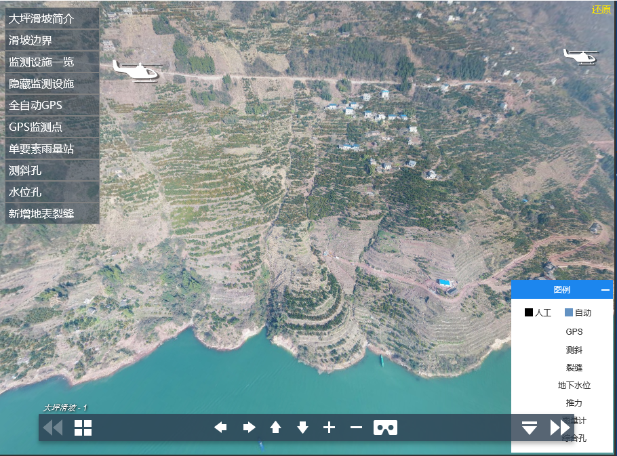Enable VR headset viewing mode
The image size is (617, 456).
pyautogui.click(x=385, y=428)
